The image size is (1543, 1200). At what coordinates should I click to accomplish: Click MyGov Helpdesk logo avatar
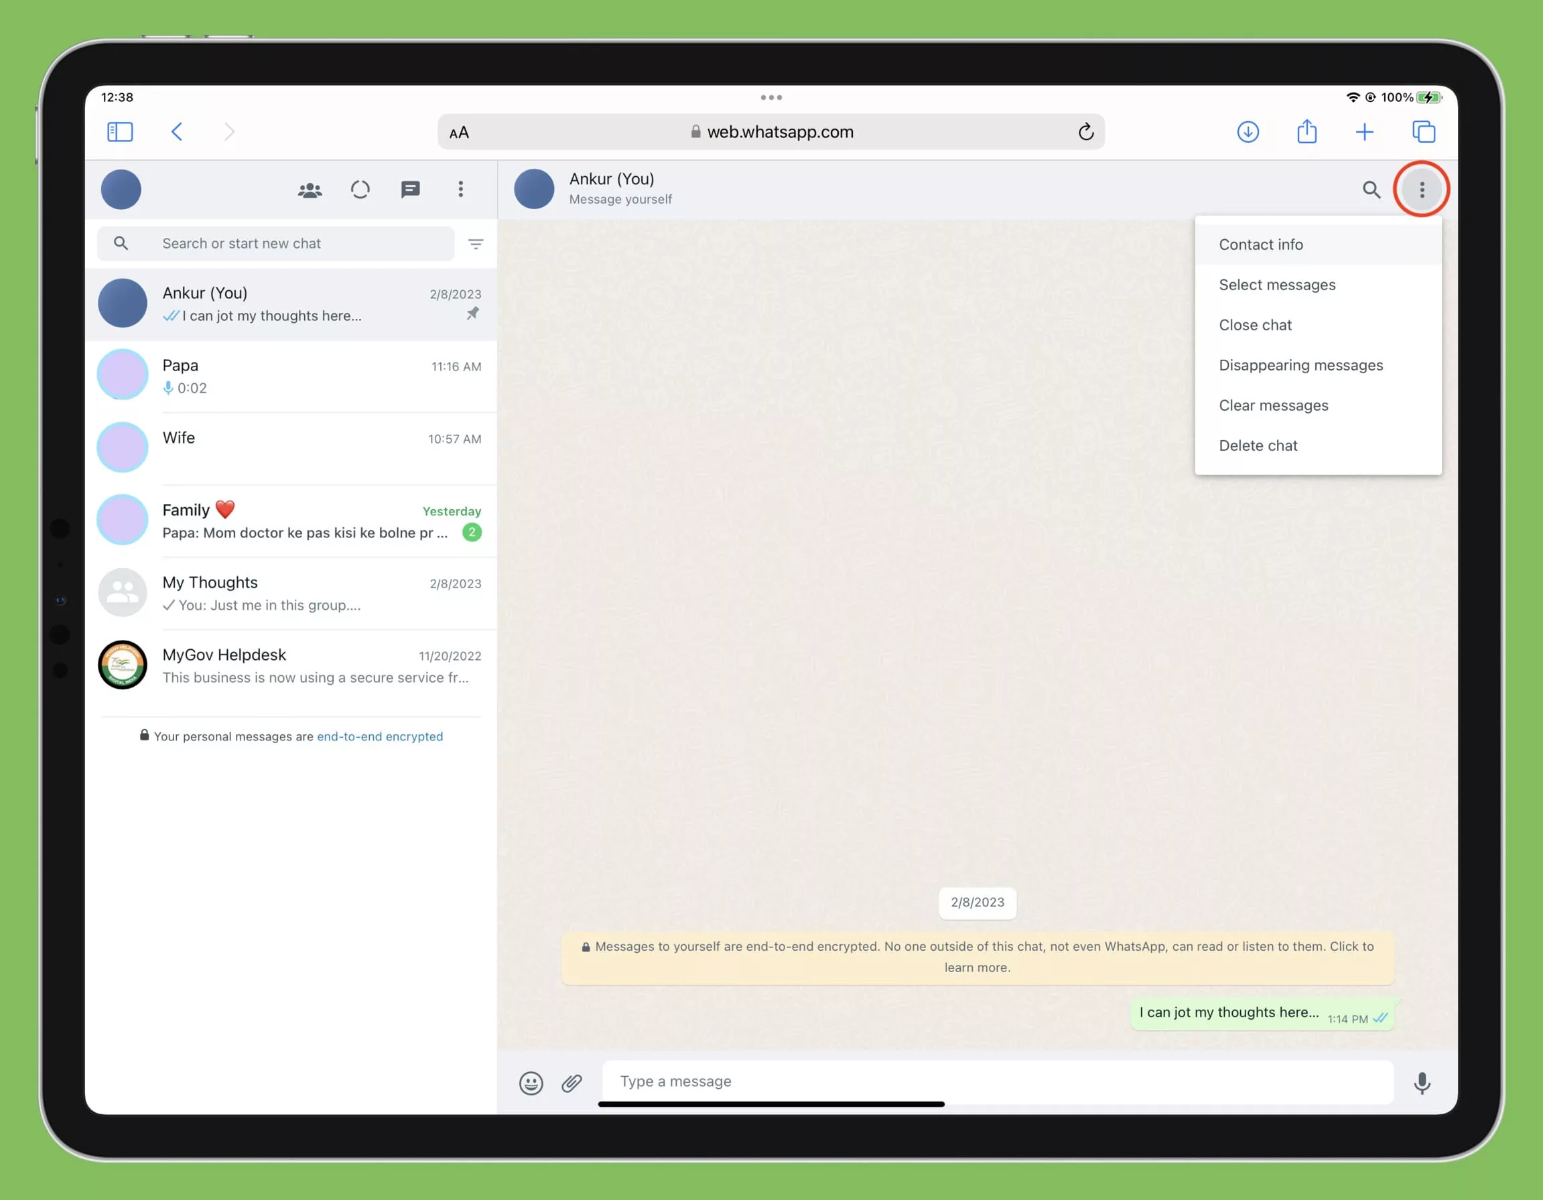click(x=122, y=664)
